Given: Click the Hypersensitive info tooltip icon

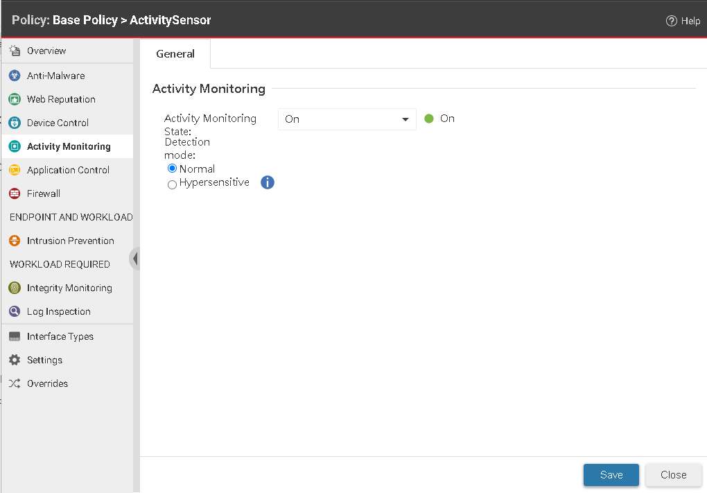Looking at the screenshot, I should 268,182.
